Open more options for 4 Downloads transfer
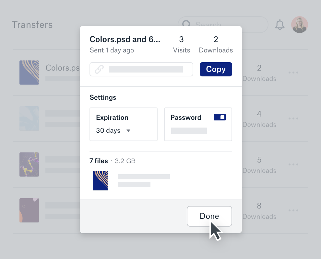Screen dimensions: 321x259 (293, 118)
